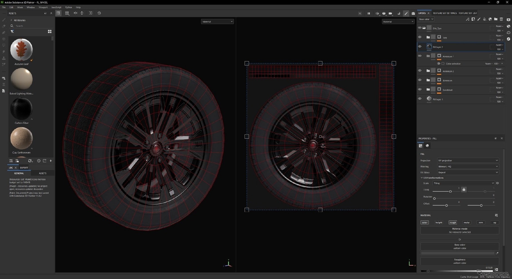Screen dimensions: 512x279
Task: Select the Eraser tool
Action: [x=4, y=26]
